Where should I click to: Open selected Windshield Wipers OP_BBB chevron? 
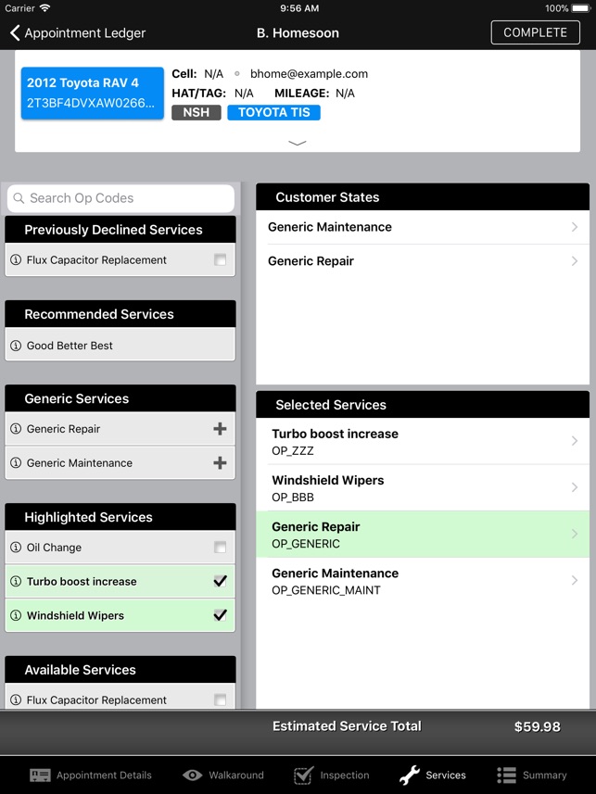tap(575, 487)
